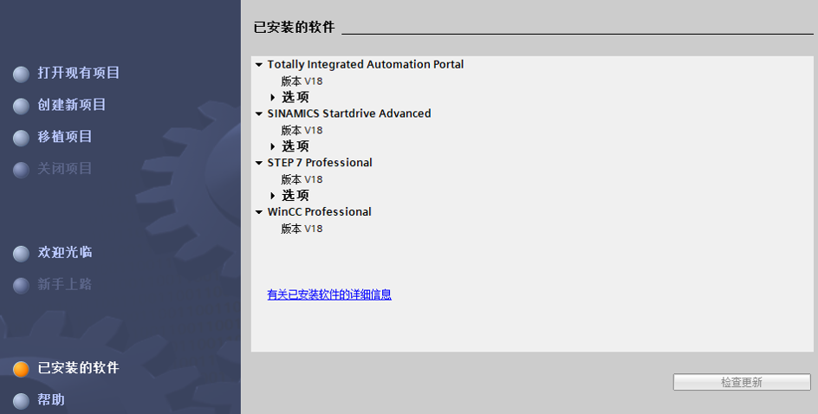Viewport: 818px width, 414px height.
Task: Collapse the Totally Integrated Automation Portal node
Action: pyautogui.click(x=259, y=65)
